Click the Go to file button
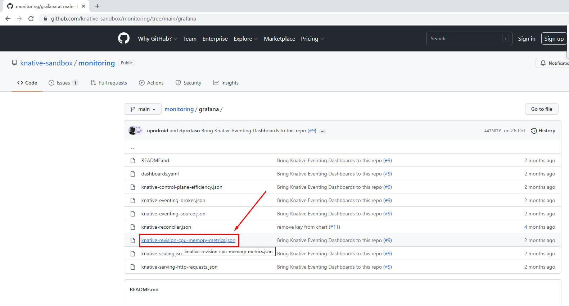The width and height of the screenshot is (569, 306). point(542,109)
